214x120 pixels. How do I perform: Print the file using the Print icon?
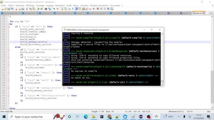[x=23, y=9]
